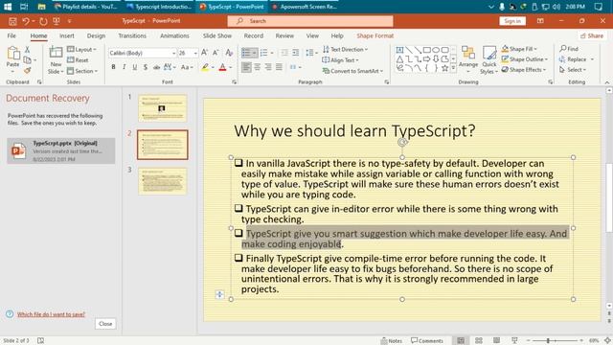Clear all formatting icon in Font group
The width and height of the screenshot is (613, 345).
pos(229,53)
